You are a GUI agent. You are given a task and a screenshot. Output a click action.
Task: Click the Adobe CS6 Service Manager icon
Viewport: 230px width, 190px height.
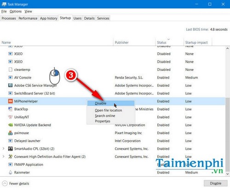pos(10,85)
